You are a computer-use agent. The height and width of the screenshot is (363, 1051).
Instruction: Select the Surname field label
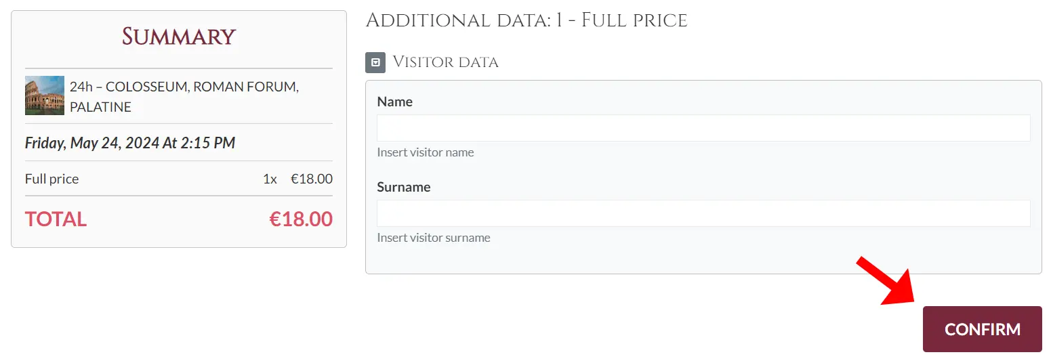(403, 187)
